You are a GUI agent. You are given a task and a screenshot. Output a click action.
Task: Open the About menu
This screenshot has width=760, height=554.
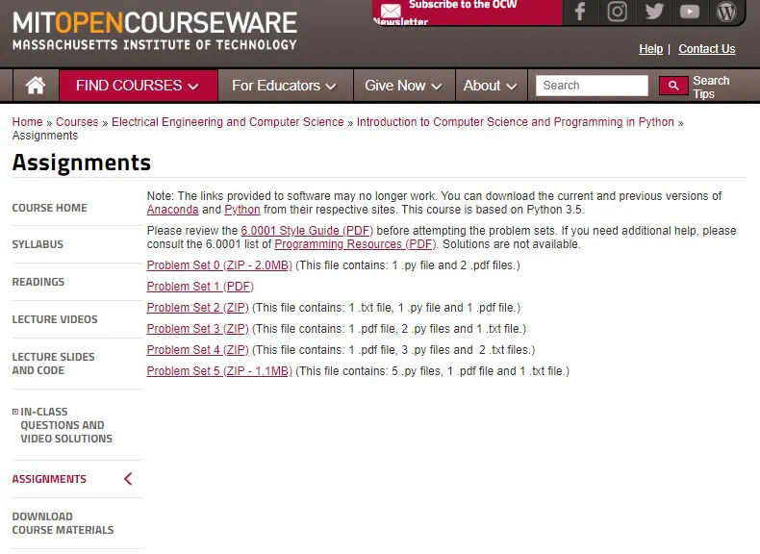pos(491,86)
